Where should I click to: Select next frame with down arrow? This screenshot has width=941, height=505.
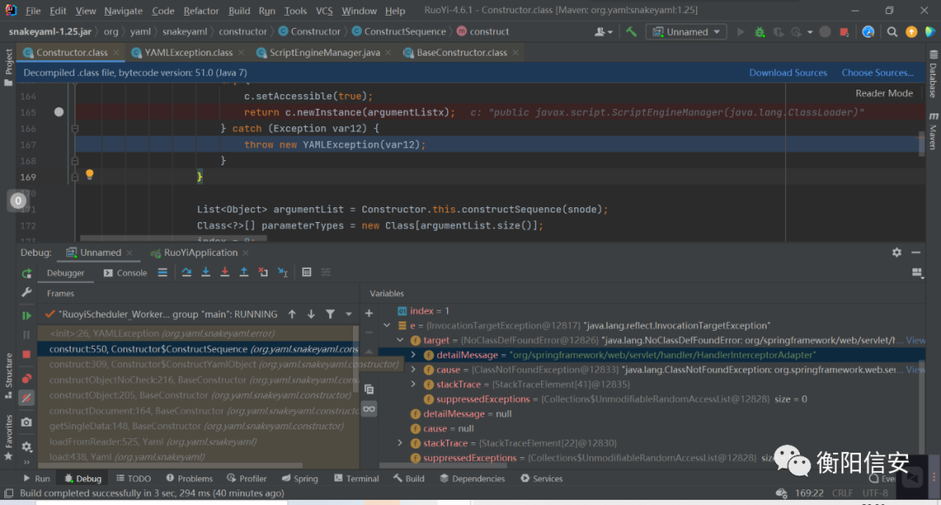311,313
